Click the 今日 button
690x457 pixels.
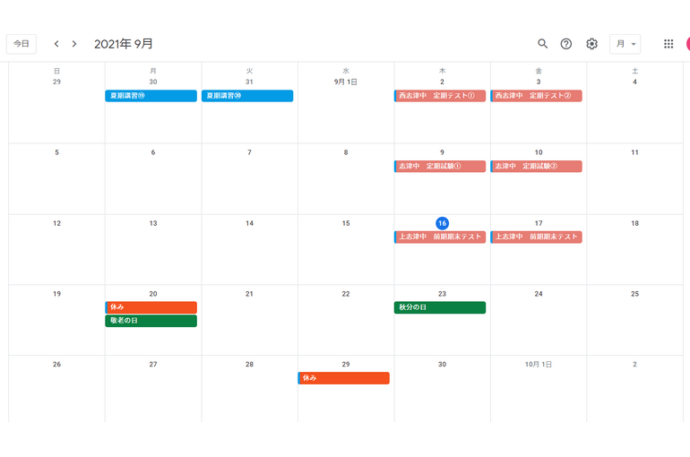[x=22, y=44]
